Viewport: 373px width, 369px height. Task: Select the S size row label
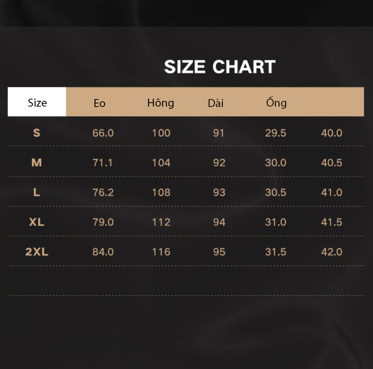(x=36, y=133)
